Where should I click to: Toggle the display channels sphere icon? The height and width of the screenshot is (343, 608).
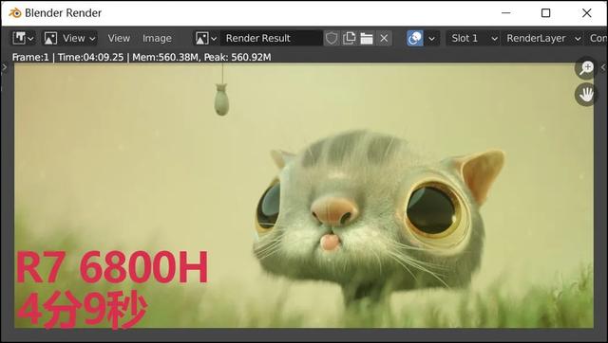click(415, 38)
